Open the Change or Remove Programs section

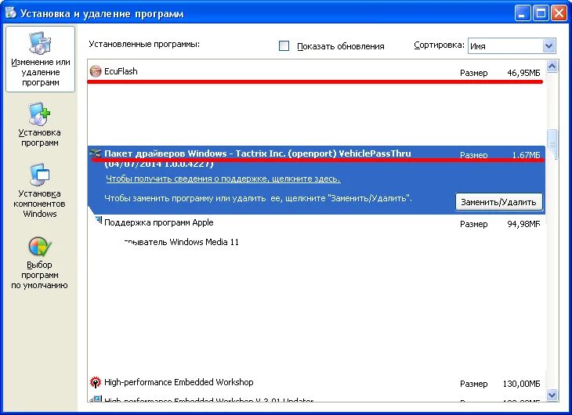[40, 59]
